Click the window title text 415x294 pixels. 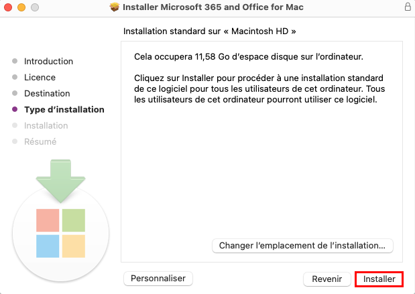[213, 7]
